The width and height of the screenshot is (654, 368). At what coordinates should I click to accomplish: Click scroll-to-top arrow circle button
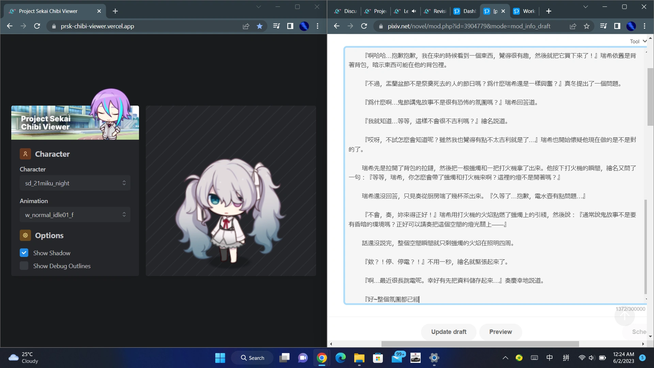click(624, 316)
